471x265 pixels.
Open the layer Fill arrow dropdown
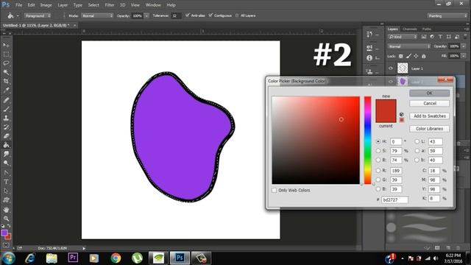[464, 56]
